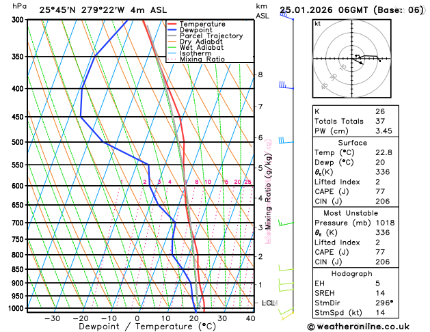Viewport: 430px width, 332px height.
Task: Select the Mixing Ratio legend entry
Action: click(202, 59)
